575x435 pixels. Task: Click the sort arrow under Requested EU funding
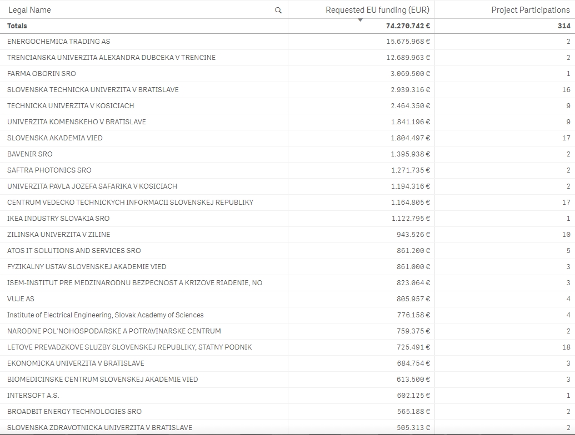tap(360, 20)
